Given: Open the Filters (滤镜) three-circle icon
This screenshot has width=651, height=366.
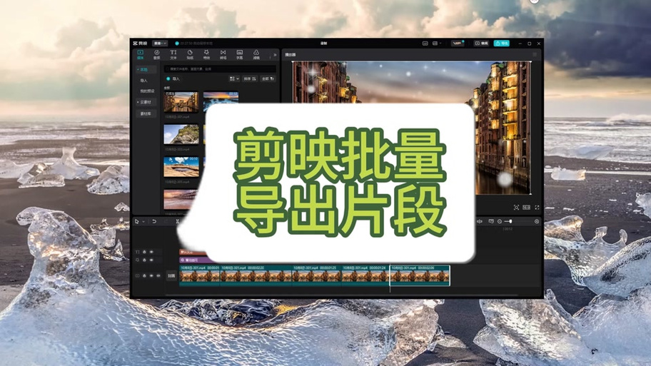Looking at the screenshot, I should click(x=256, y=54).
